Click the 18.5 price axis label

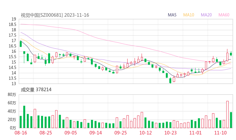click(12, 24)
